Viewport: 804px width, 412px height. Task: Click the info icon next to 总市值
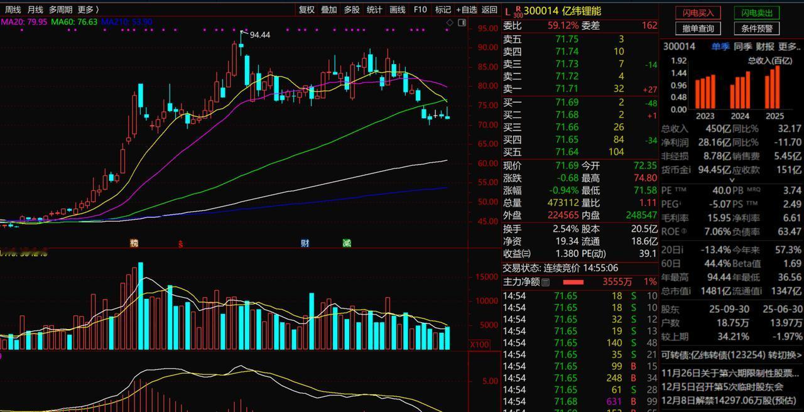tap(689, 290)
